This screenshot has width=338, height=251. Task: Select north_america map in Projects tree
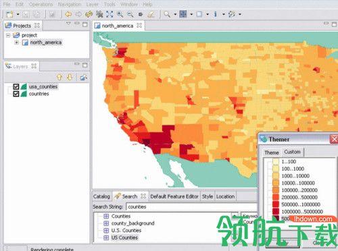[x=46, y=43]
